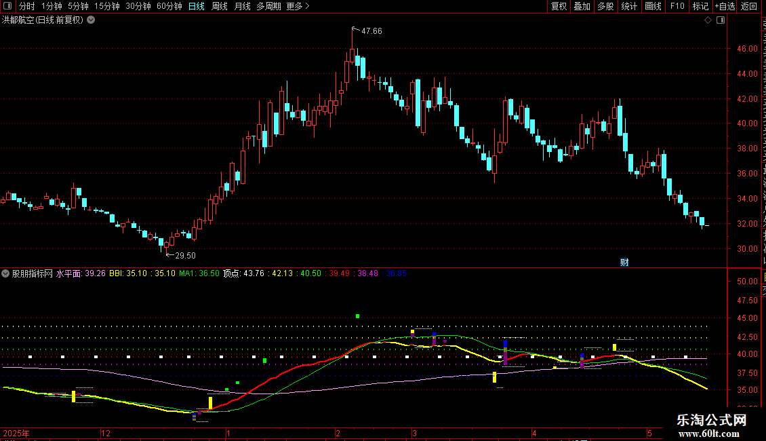Open 多股 multi-stock view
Image resolution: width=766 pixels, height=441 pixels.
[605, 6]
